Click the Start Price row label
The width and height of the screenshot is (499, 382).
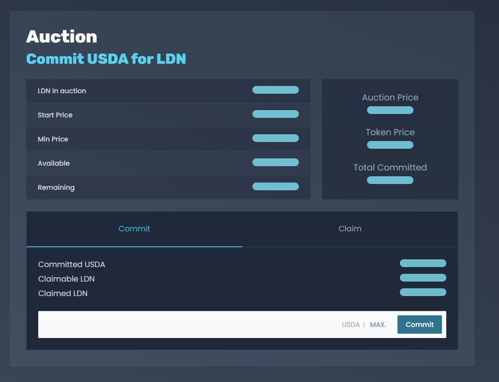(55, 115)
